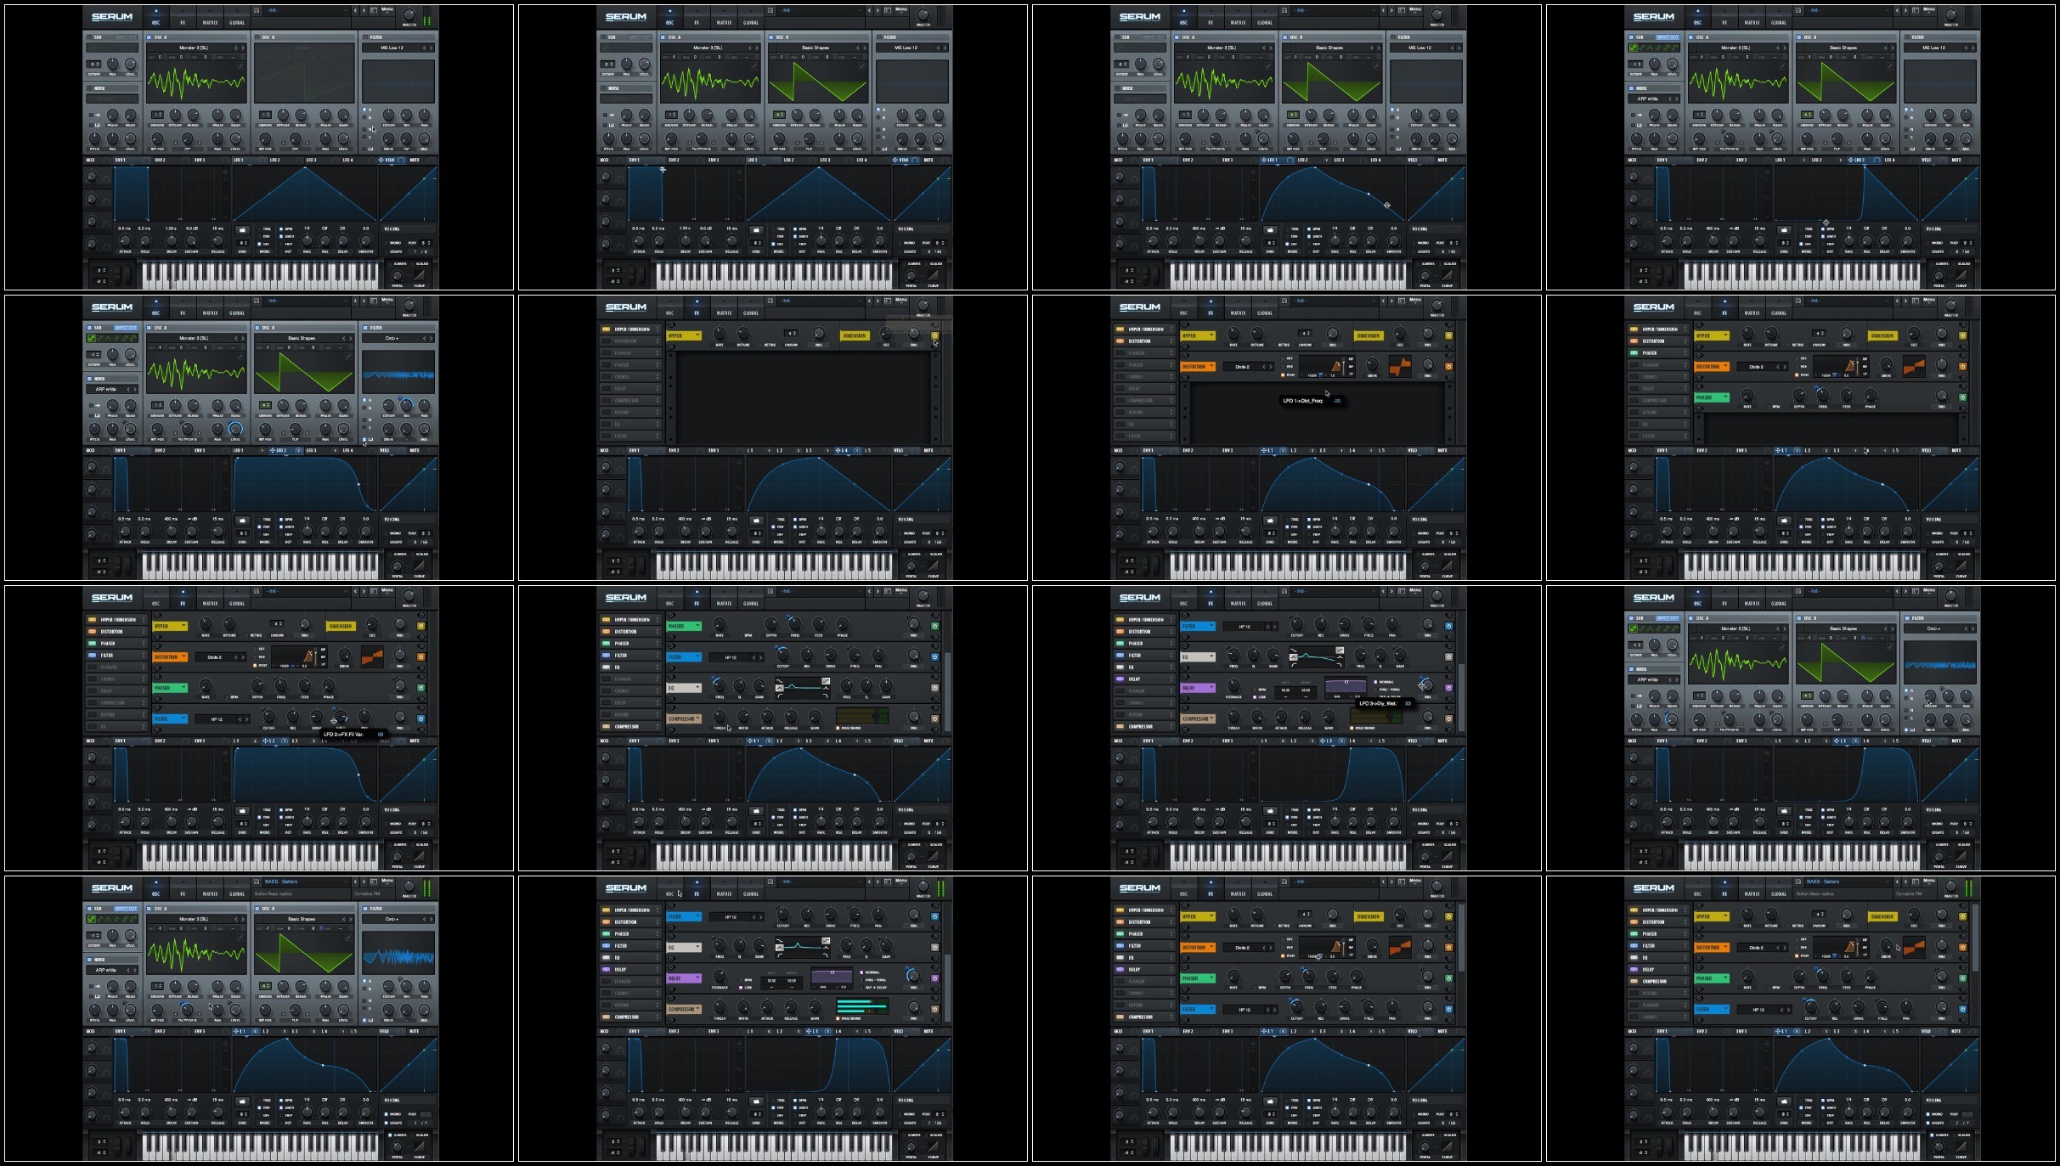Click the MASTER volume knob in the top-left frame
This screenshot has width=2060, height=1166.
point(409,16)
